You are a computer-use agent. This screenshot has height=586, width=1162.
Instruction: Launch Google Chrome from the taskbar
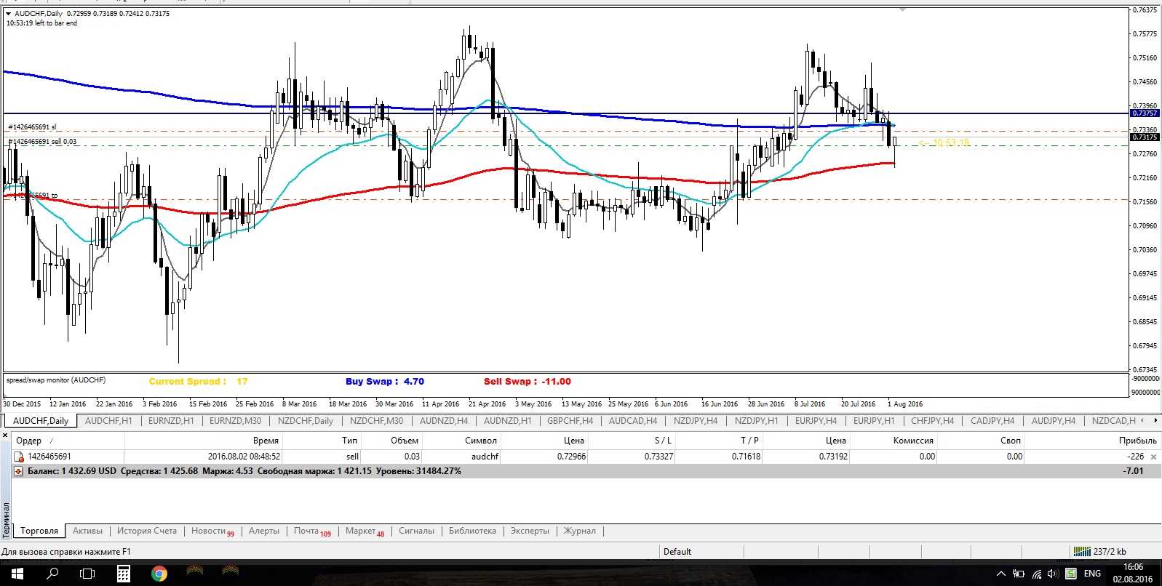(159, 574)
